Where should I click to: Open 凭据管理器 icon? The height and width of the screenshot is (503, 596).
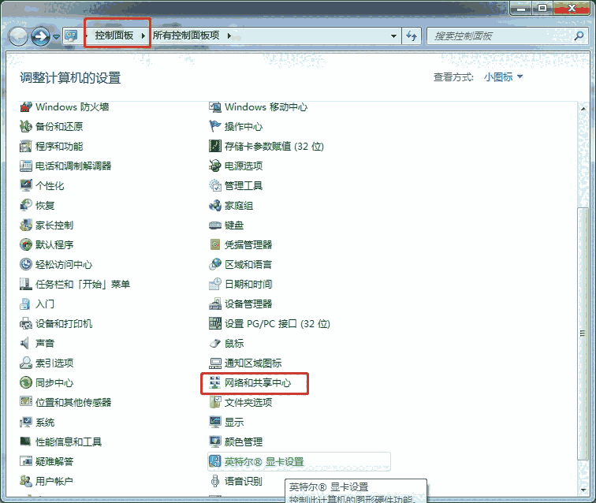coord(214,245)
